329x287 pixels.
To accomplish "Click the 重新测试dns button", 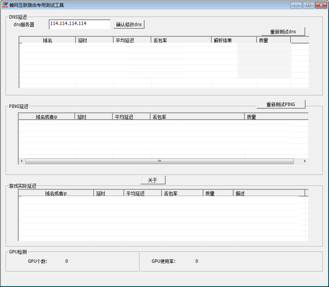I will coord(283,32).
